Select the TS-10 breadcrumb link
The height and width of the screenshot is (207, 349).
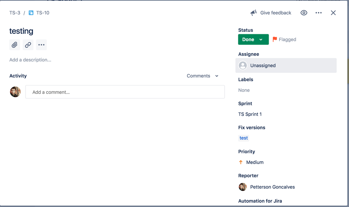(42, 13)
